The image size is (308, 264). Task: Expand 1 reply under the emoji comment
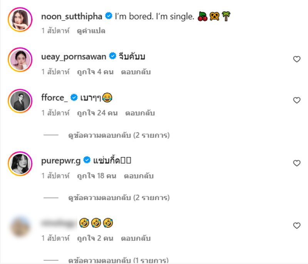(119, 260)
